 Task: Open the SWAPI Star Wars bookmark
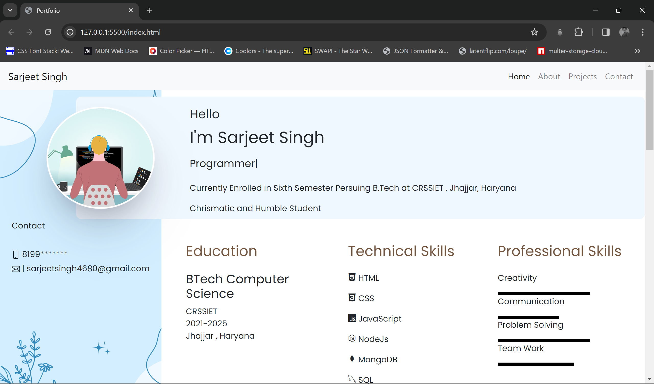tap(337, 51)
